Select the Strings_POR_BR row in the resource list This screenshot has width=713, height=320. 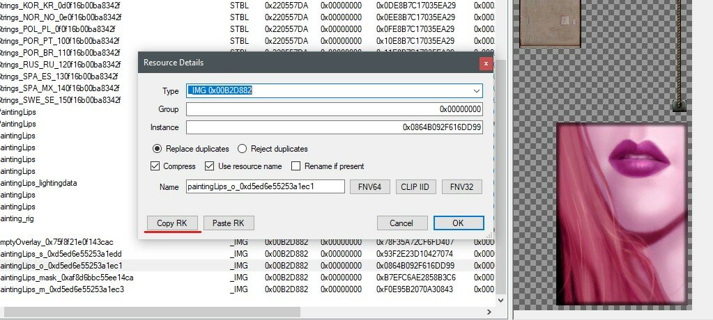[68, 53]
